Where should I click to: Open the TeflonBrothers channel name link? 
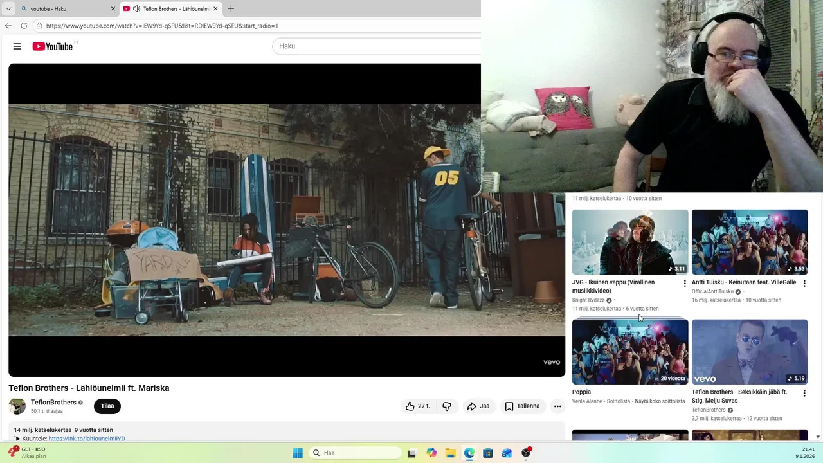(53, 403)
